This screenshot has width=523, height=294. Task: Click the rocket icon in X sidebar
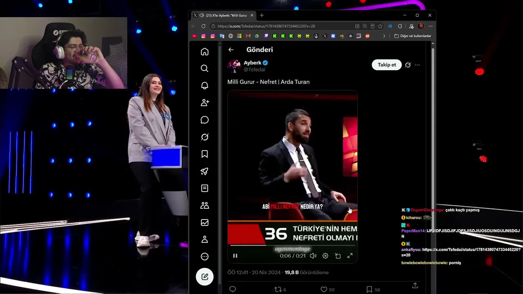pos(205,171)
